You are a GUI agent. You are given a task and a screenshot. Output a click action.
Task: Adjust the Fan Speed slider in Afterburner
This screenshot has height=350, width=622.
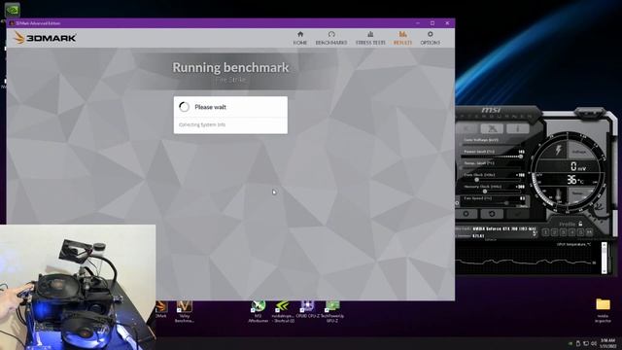point(492,203)
